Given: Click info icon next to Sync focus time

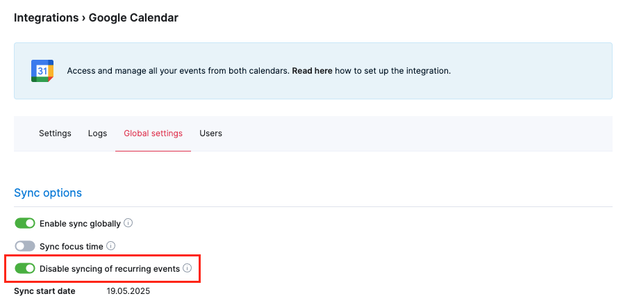Looking at the screenshot, I should pos(111,246).
